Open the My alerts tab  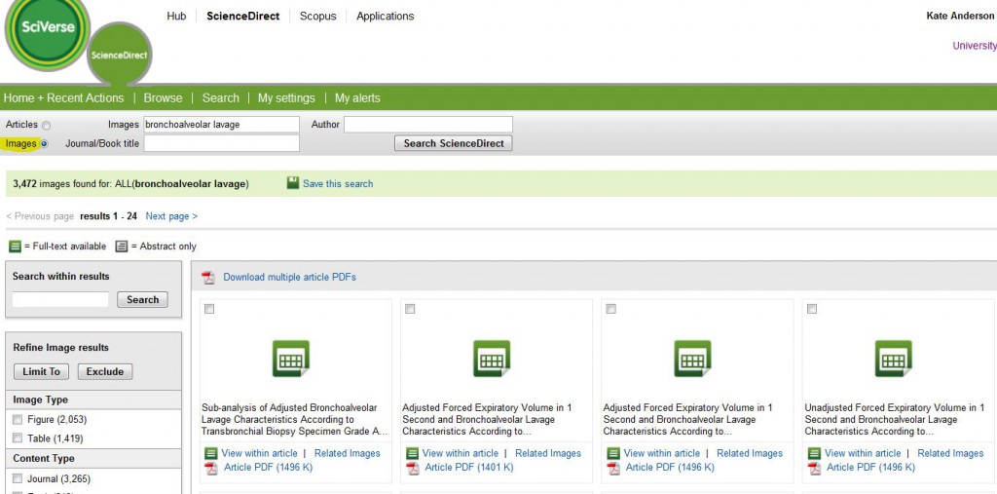[x=357, y=98]
